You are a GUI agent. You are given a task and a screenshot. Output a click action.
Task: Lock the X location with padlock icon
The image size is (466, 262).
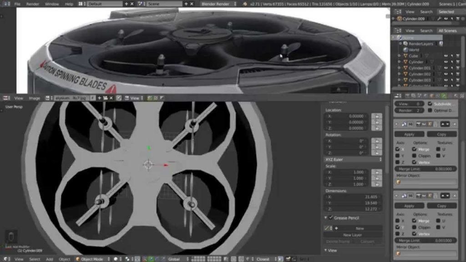tap(376, 116)
